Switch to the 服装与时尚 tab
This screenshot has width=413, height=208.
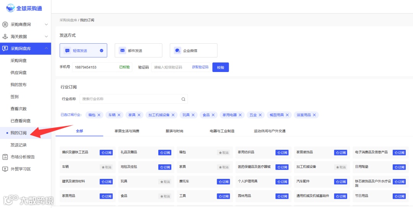[174, 131]
